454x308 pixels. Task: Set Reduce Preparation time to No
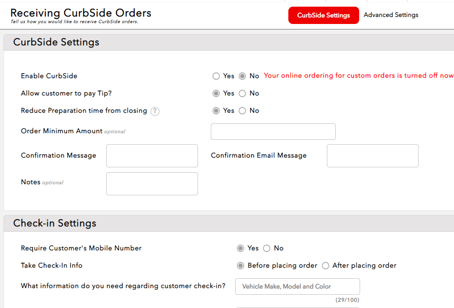pos(242,111)
